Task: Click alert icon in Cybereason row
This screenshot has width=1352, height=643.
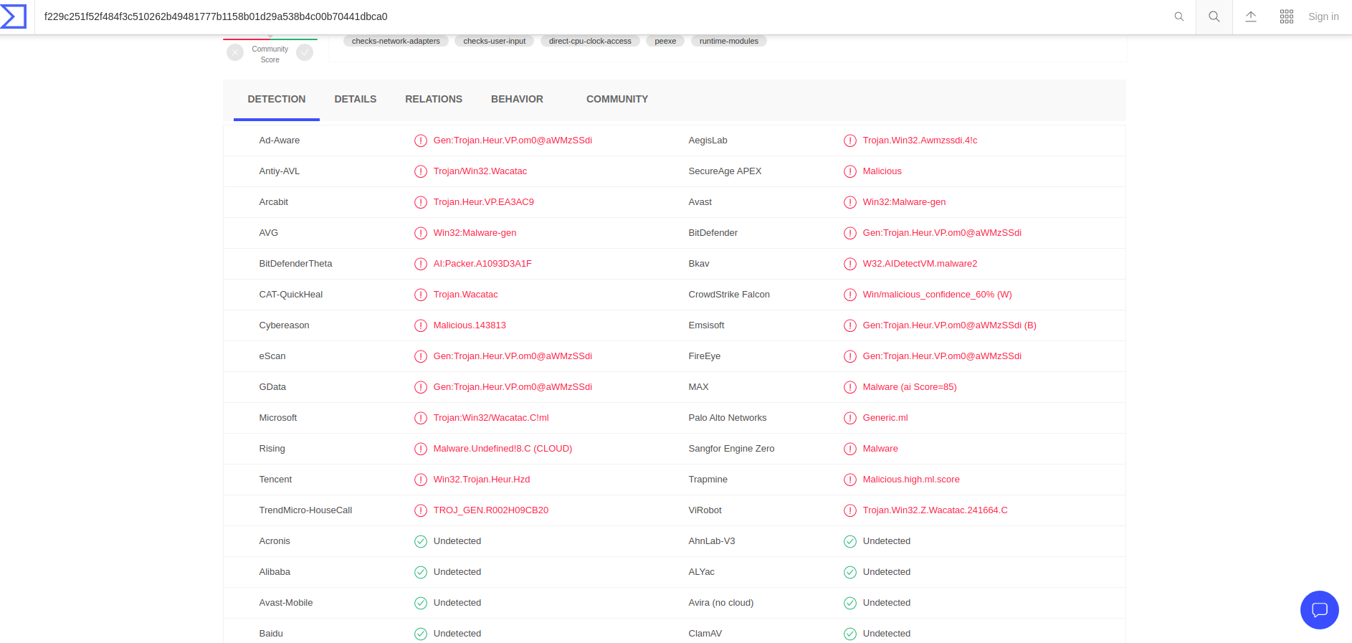Action: point(421,325)
